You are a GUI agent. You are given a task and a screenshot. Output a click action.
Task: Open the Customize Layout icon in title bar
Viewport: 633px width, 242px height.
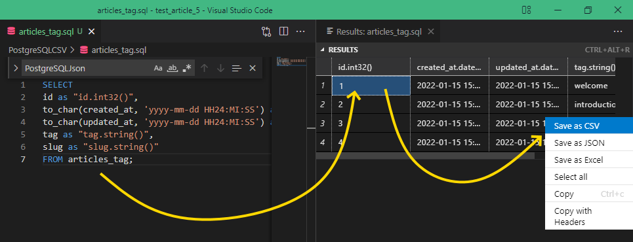pyautogui.click(x=527, y=10)
